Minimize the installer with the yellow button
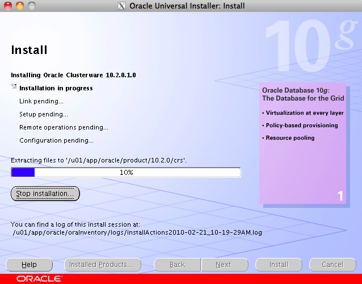The height and width of the screenshot is (284, 362). click(x=19, y=6)
